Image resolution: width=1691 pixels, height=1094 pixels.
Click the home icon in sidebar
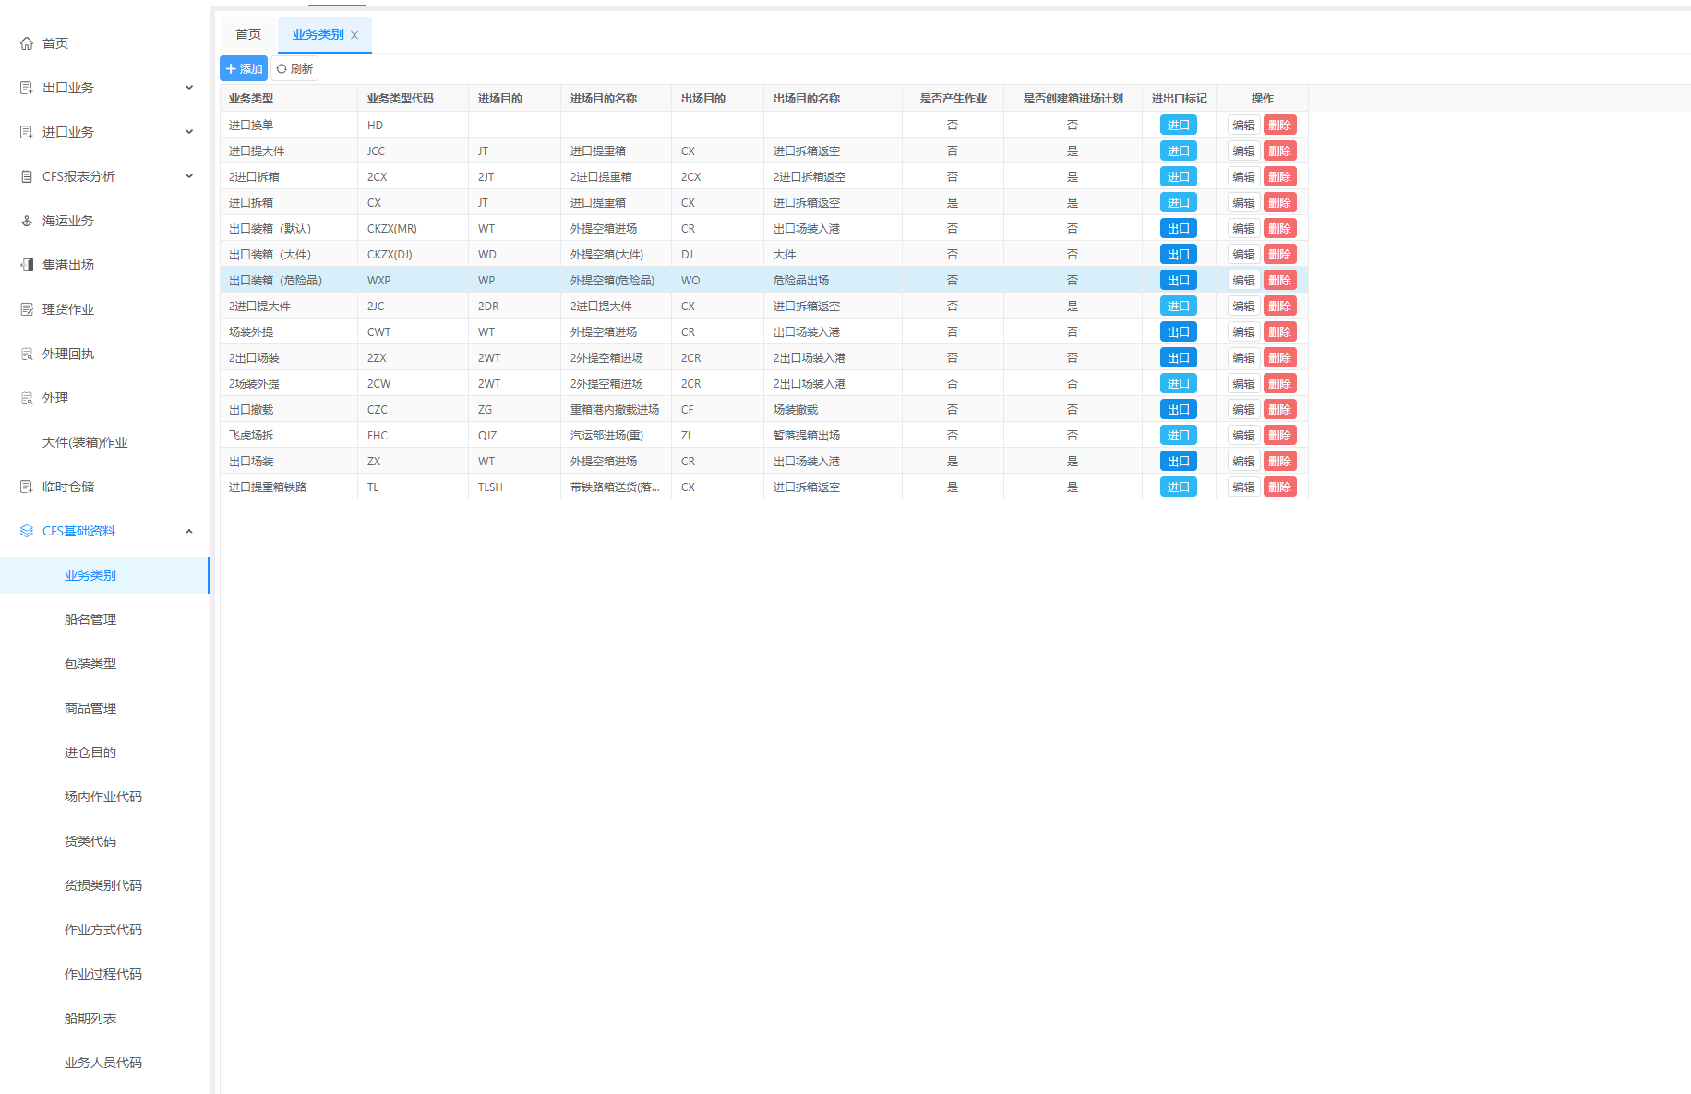(27, 43)
